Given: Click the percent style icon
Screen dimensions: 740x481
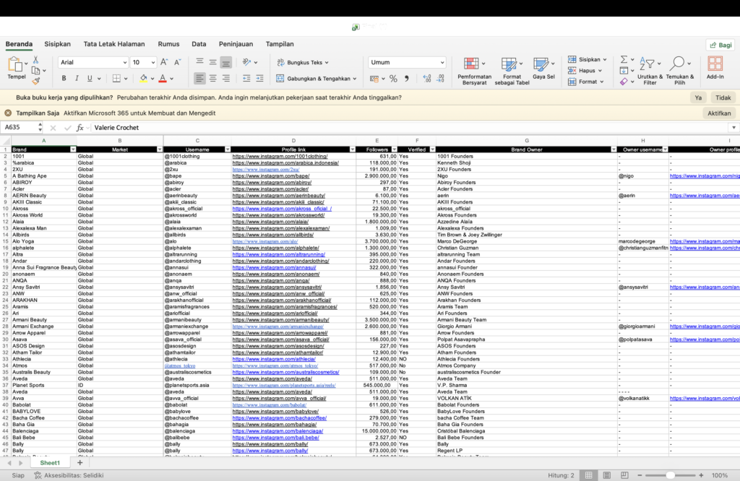Looking at the screenshot, I should [x=393, y=79].
